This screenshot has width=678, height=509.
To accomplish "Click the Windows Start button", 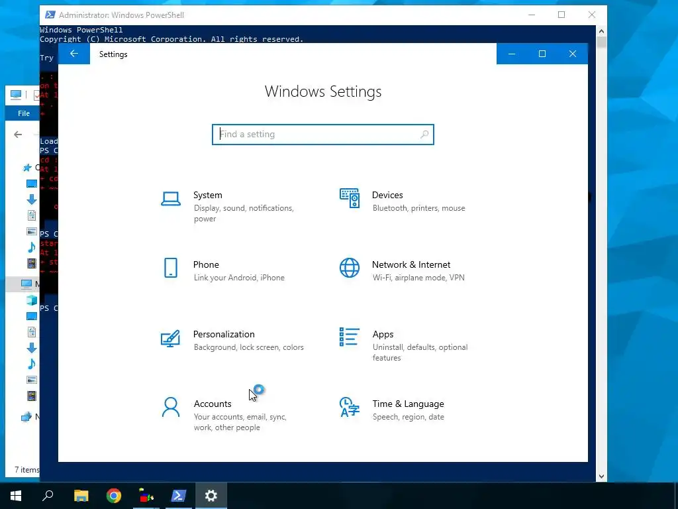I will point(16,496).
